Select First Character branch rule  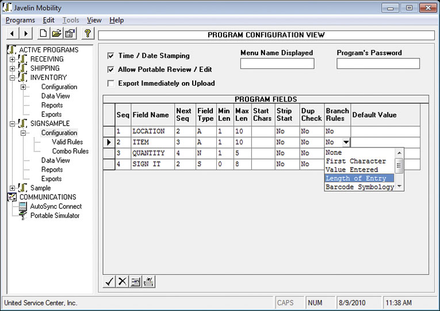(359, 161)
